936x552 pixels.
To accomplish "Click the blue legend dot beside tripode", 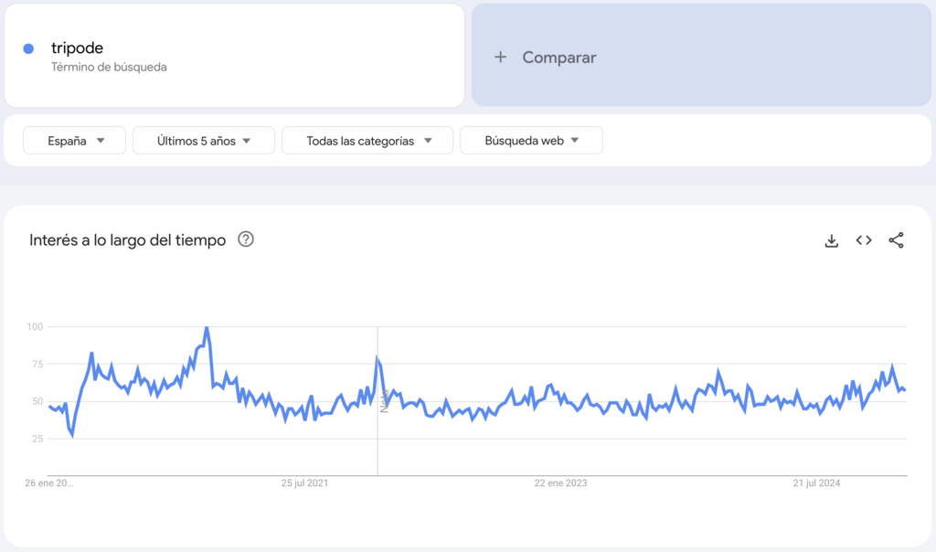I will 27,47.
